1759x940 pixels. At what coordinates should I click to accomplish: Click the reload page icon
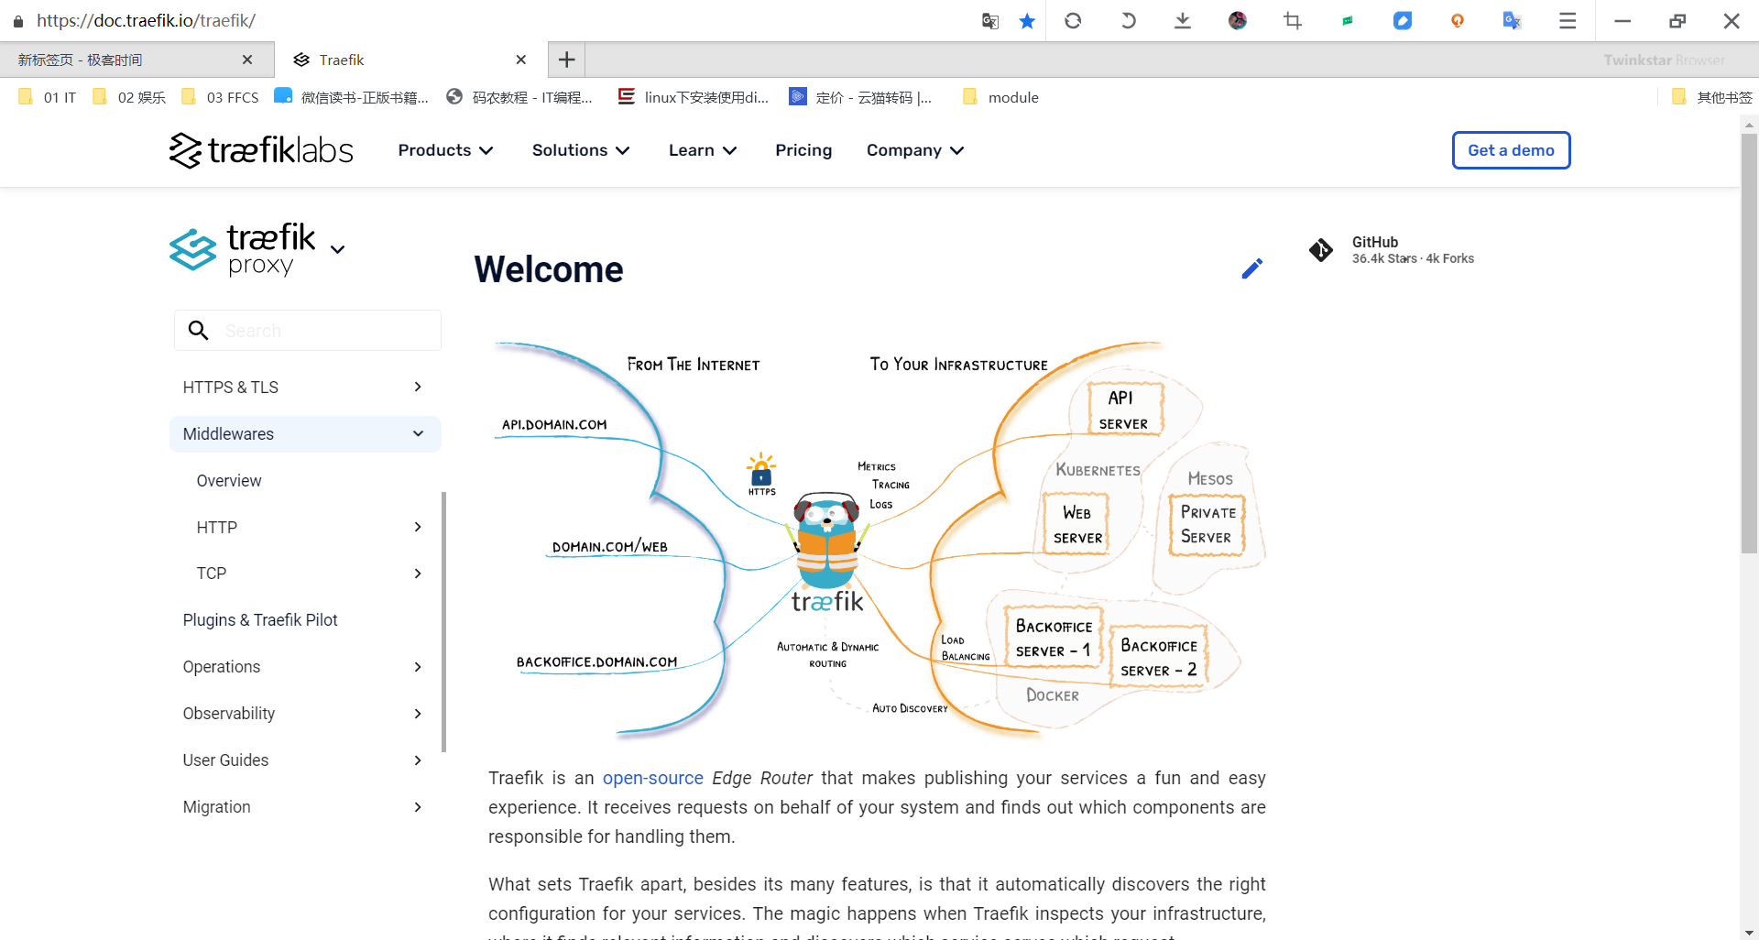click(x=1128, y=20)
